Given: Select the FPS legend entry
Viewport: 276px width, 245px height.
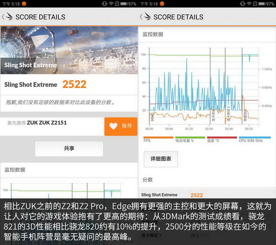Looking at the screenshot, I should pos(158,139).
